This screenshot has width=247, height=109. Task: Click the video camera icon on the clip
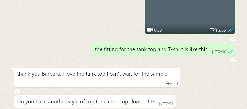[x=150, y=30]
